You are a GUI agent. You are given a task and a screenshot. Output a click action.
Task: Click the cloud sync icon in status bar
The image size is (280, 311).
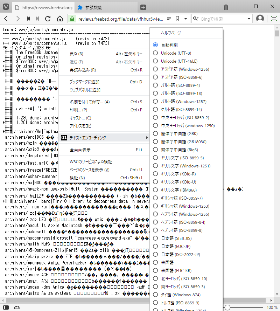click(17, 307)
